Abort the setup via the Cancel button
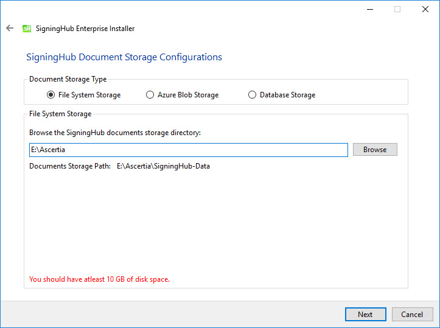 tap(412, 314)
